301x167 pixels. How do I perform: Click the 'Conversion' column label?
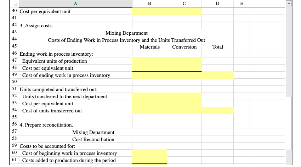(x=184, y=47)
